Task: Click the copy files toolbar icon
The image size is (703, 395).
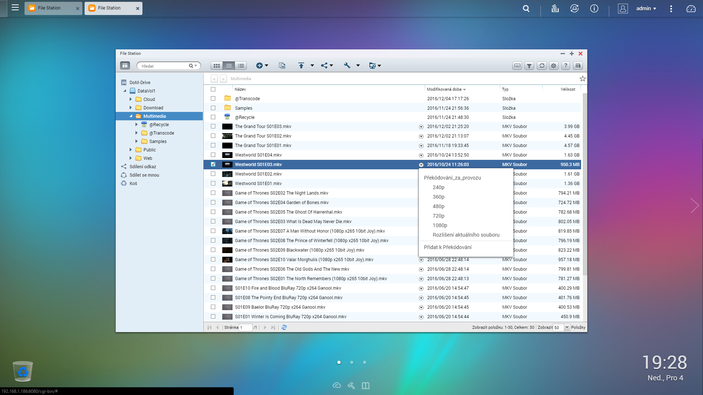Action: (x=282, y=66)
